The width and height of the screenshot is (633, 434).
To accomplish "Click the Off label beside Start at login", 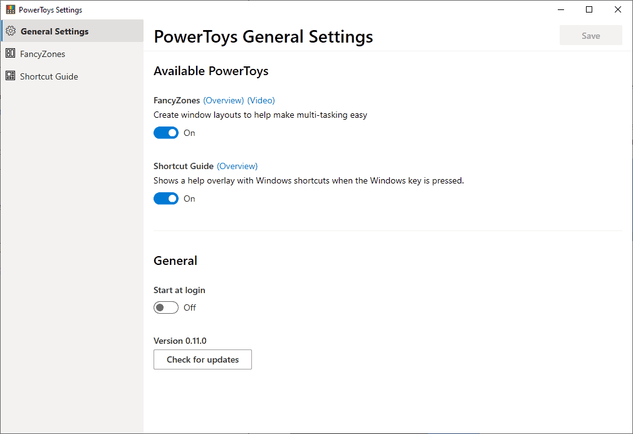I will (x=189, y=307).
